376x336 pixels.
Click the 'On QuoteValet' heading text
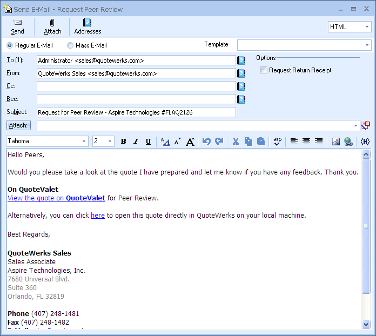click(x=33, y=190)
